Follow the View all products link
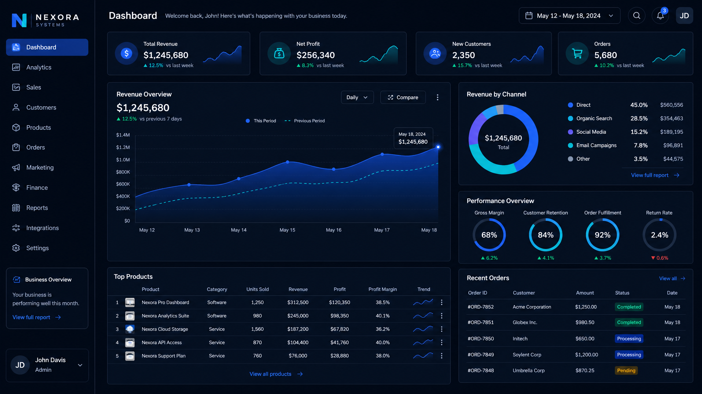Image resolution: width=702 pixels, height=394 pixels. point(276,374)
